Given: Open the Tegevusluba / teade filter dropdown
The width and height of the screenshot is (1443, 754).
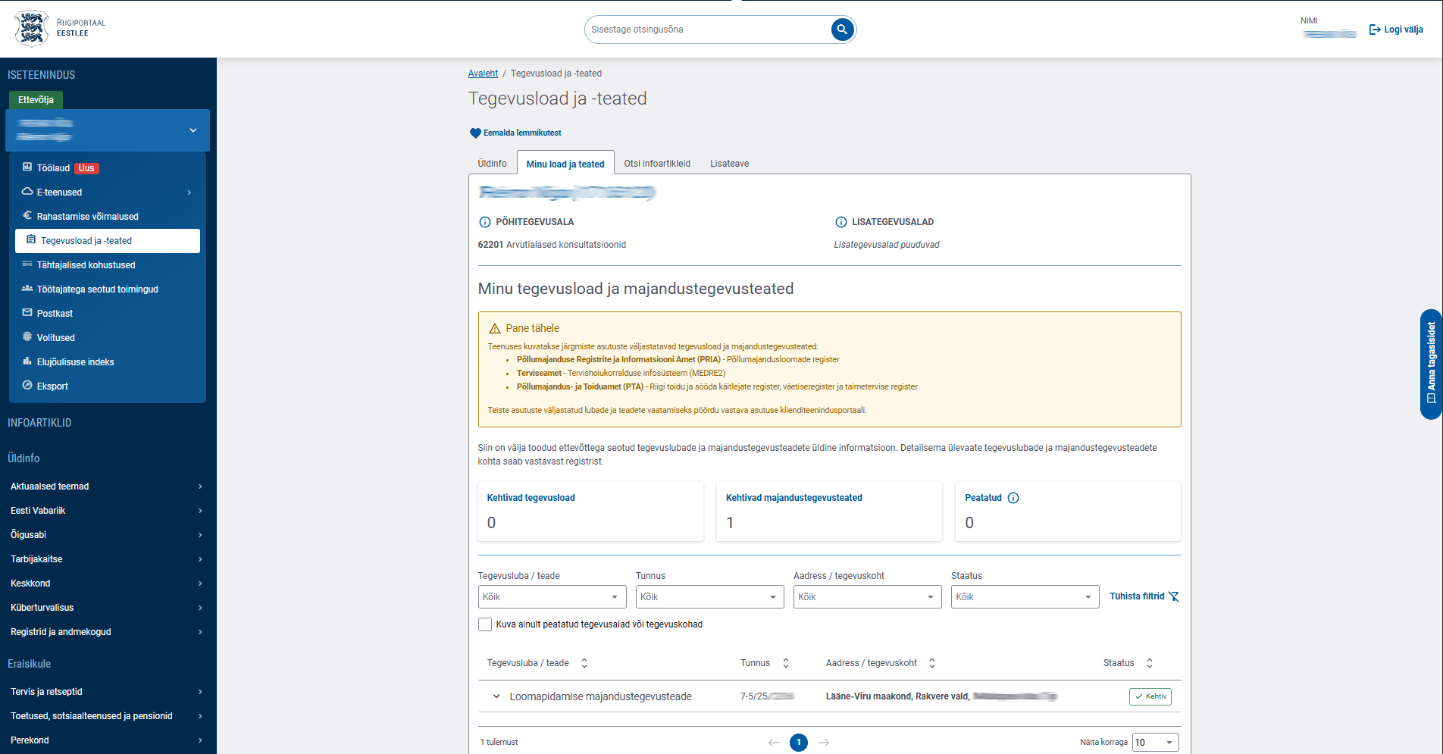Looking at the screenshot, I should click(x=552, y=597).
